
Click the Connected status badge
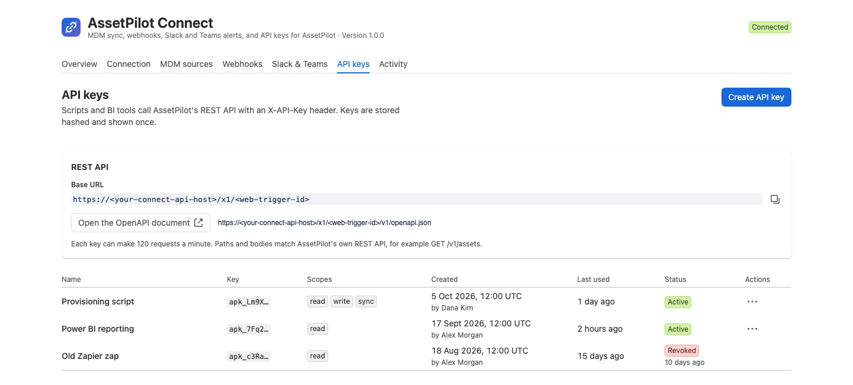click(x=770, y=27)
